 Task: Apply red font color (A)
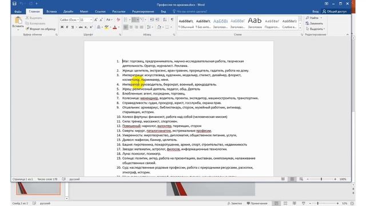114,27
